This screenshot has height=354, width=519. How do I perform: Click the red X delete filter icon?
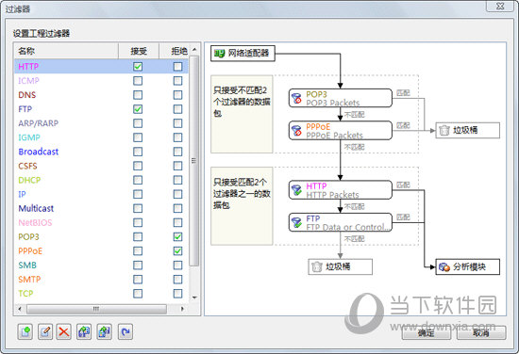pyautogui.click(x=64, y=331)
